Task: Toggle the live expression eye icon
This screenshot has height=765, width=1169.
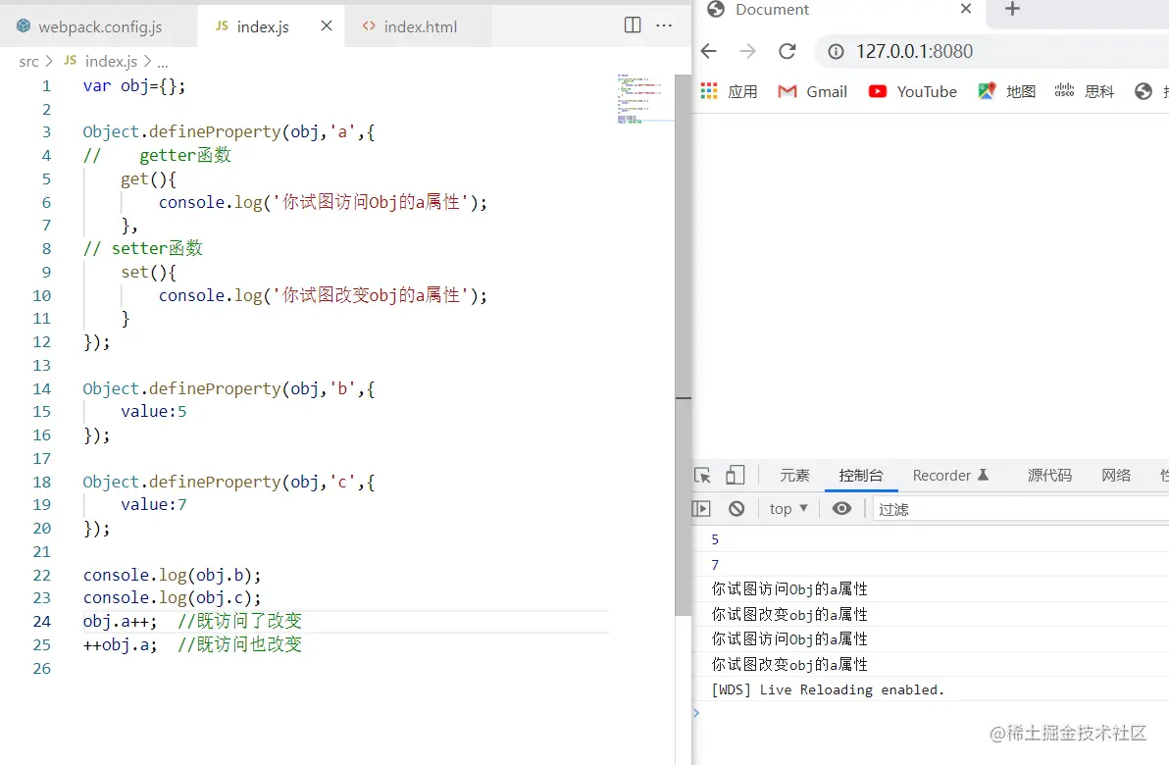Action: click(841, 508)
